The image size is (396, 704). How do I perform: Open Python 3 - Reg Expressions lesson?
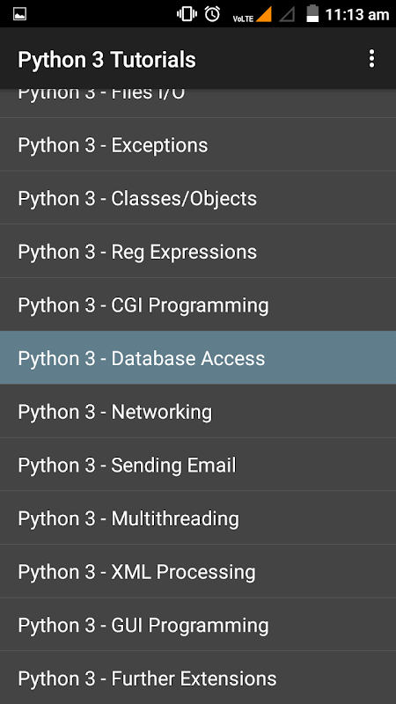pos(198,252)
